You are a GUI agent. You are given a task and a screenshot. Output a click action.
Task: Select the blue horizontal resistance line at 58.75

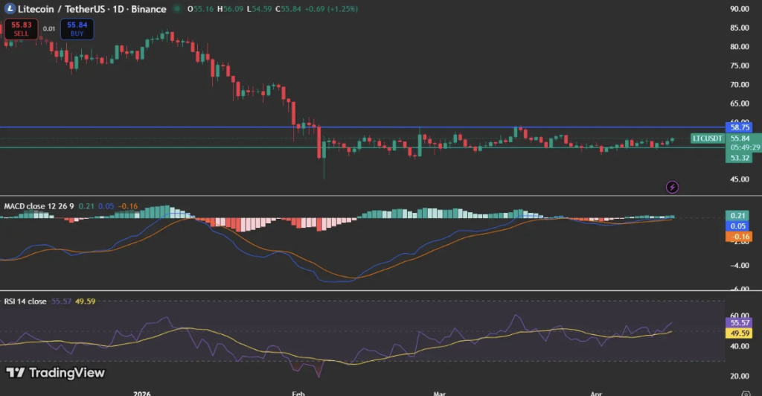362,127
